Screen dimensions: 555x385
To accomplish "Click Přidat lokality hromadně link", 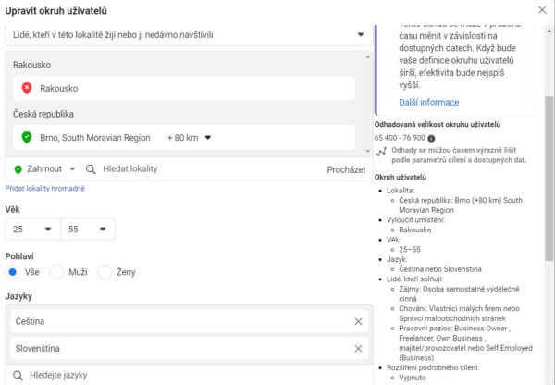I will pyautogui.click(x=45, y=189).
